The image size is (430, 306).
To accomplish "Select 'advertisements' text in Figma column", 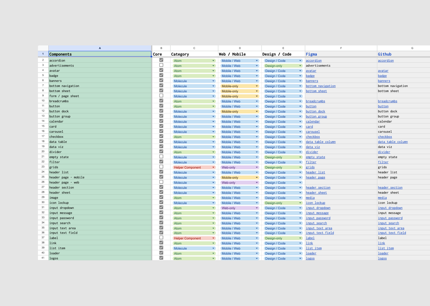I will coord(318,65).
